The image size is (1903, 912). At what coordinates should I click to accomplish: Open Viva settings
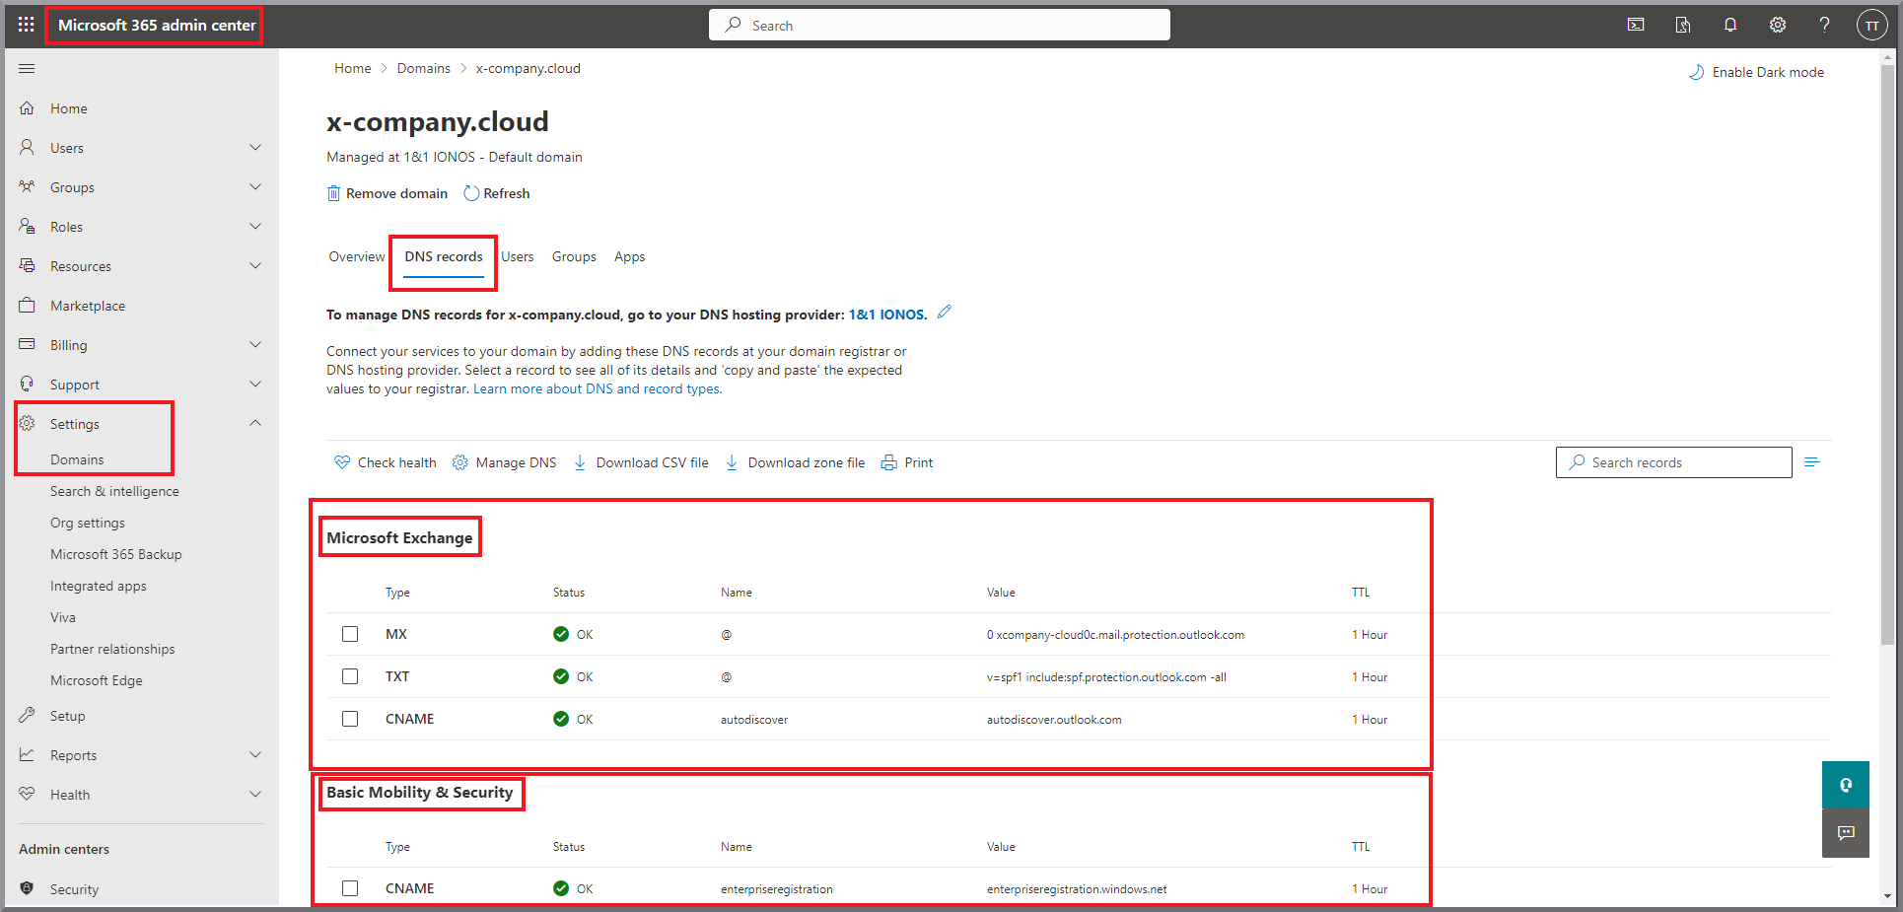(x=63, y=617)
